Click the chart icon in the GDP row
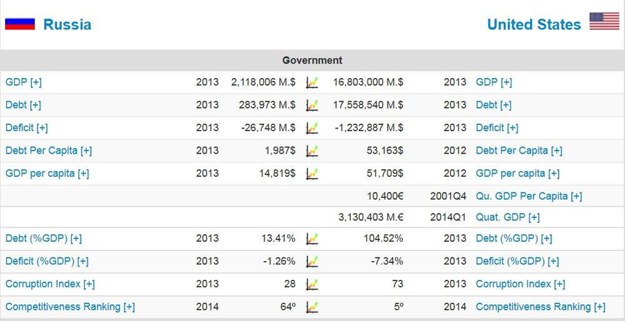This screenshot has width=625, height=321. pos(312,82)
